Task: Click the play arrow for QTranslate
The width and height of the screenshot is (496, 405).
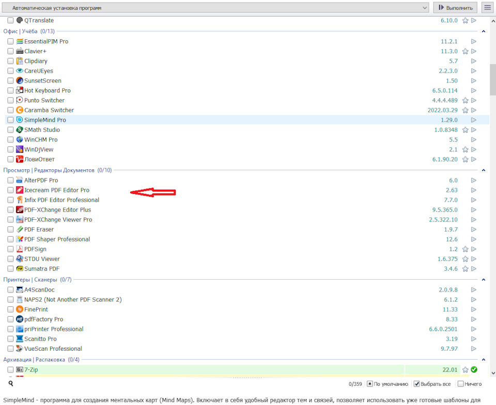Action: pos(474,21)
